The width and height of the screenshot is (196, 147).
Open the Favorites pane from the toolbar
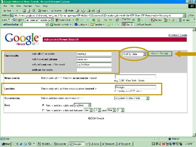coord(56,11)
